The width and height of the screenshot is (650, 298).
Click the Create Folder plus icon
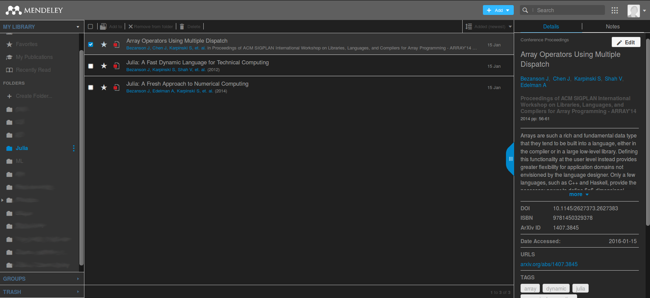click(x=9, y=96)
